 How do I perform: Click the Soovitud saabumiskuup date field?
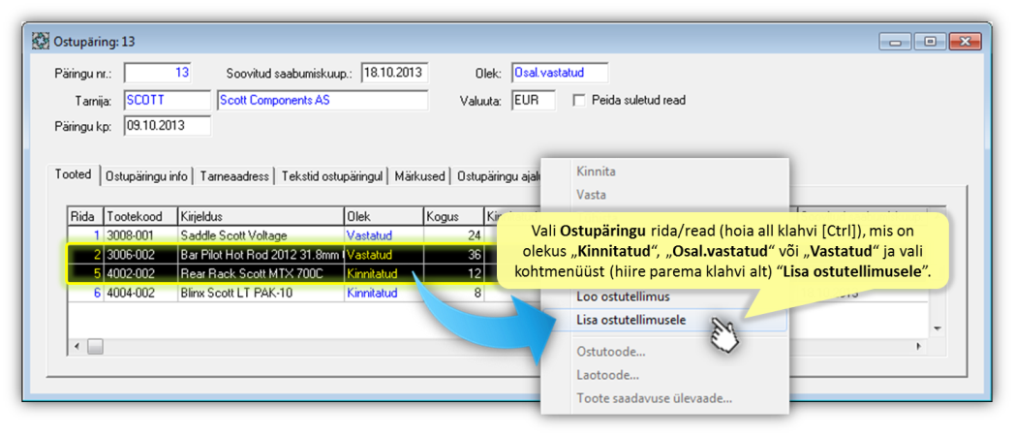(393, 73)
